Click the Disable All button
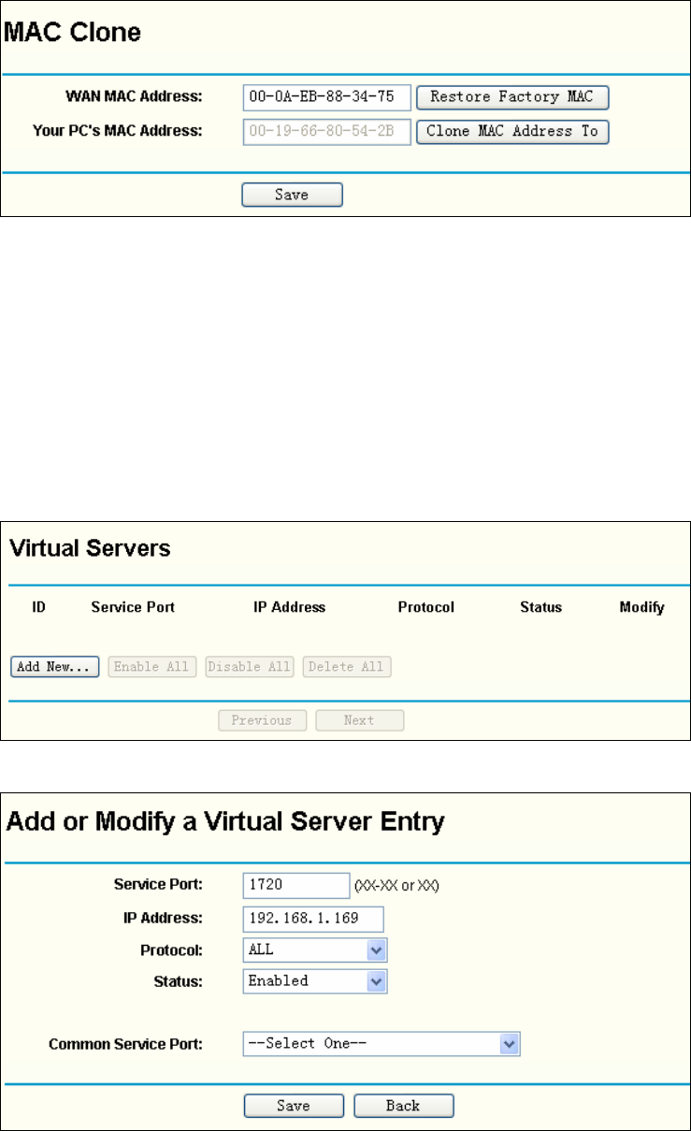Viewport: 691px width, 1131px height. 250,667
